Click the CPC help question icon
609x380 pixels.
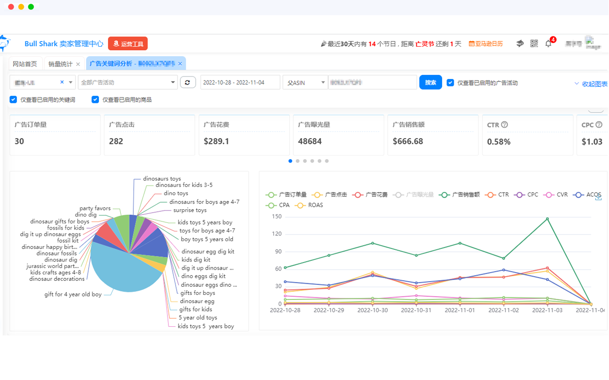click(599, 125)
